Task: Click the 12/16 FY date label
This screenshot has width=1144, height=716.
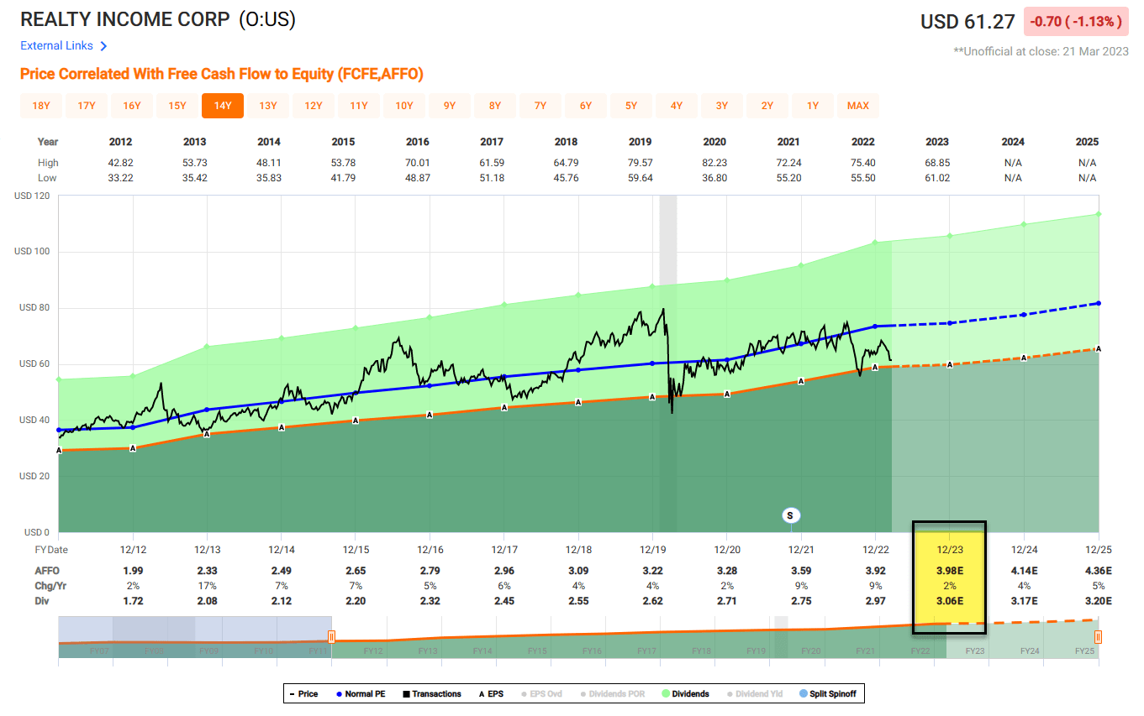Action: [430, 549]
